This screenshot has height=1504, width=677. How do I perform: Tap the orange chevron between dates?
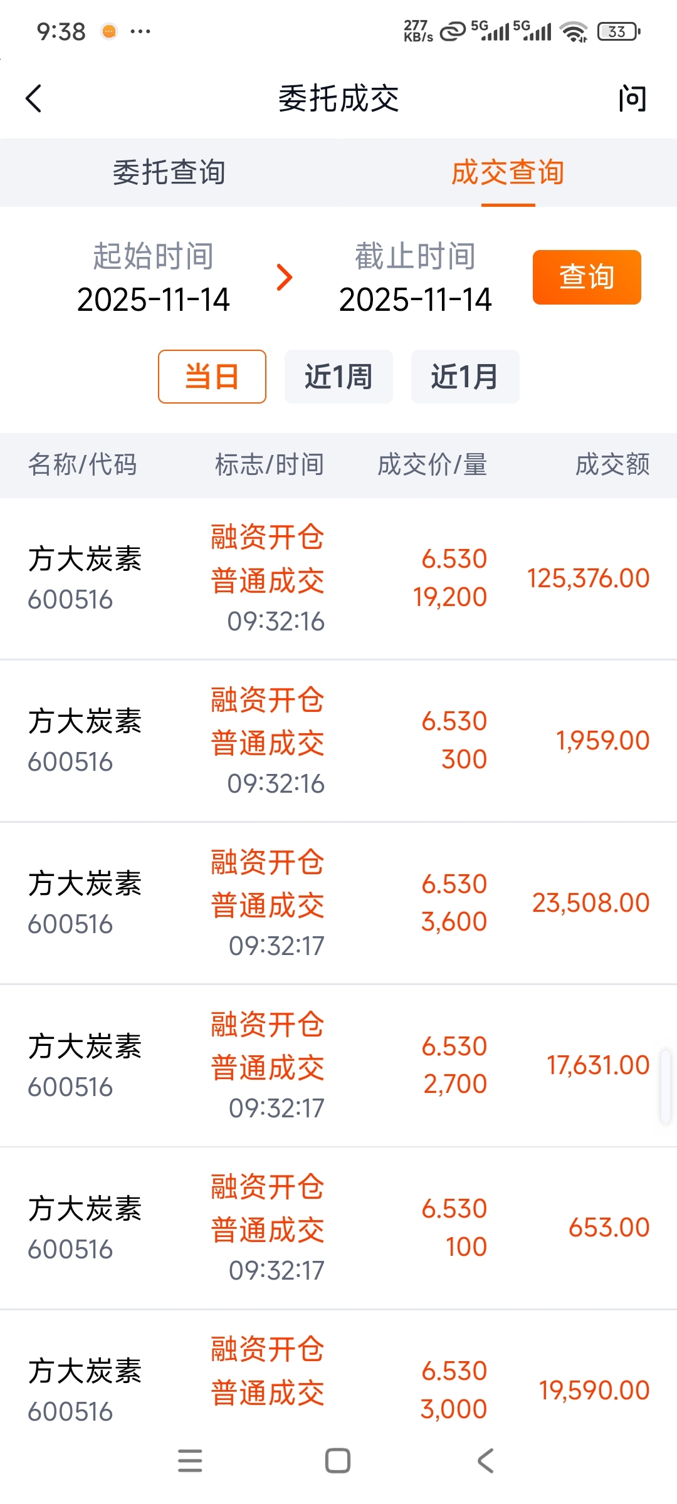point(285,278)
